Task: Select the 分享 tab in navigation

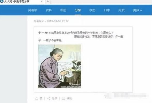Action: (x=78, y=10)
